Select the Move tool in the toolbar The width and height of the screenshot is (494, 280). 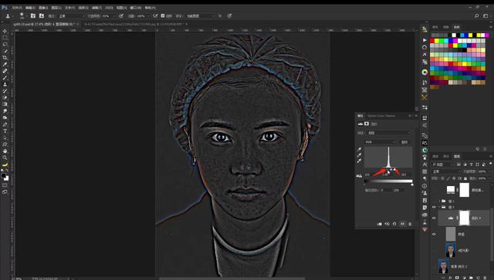coord(5,31)
